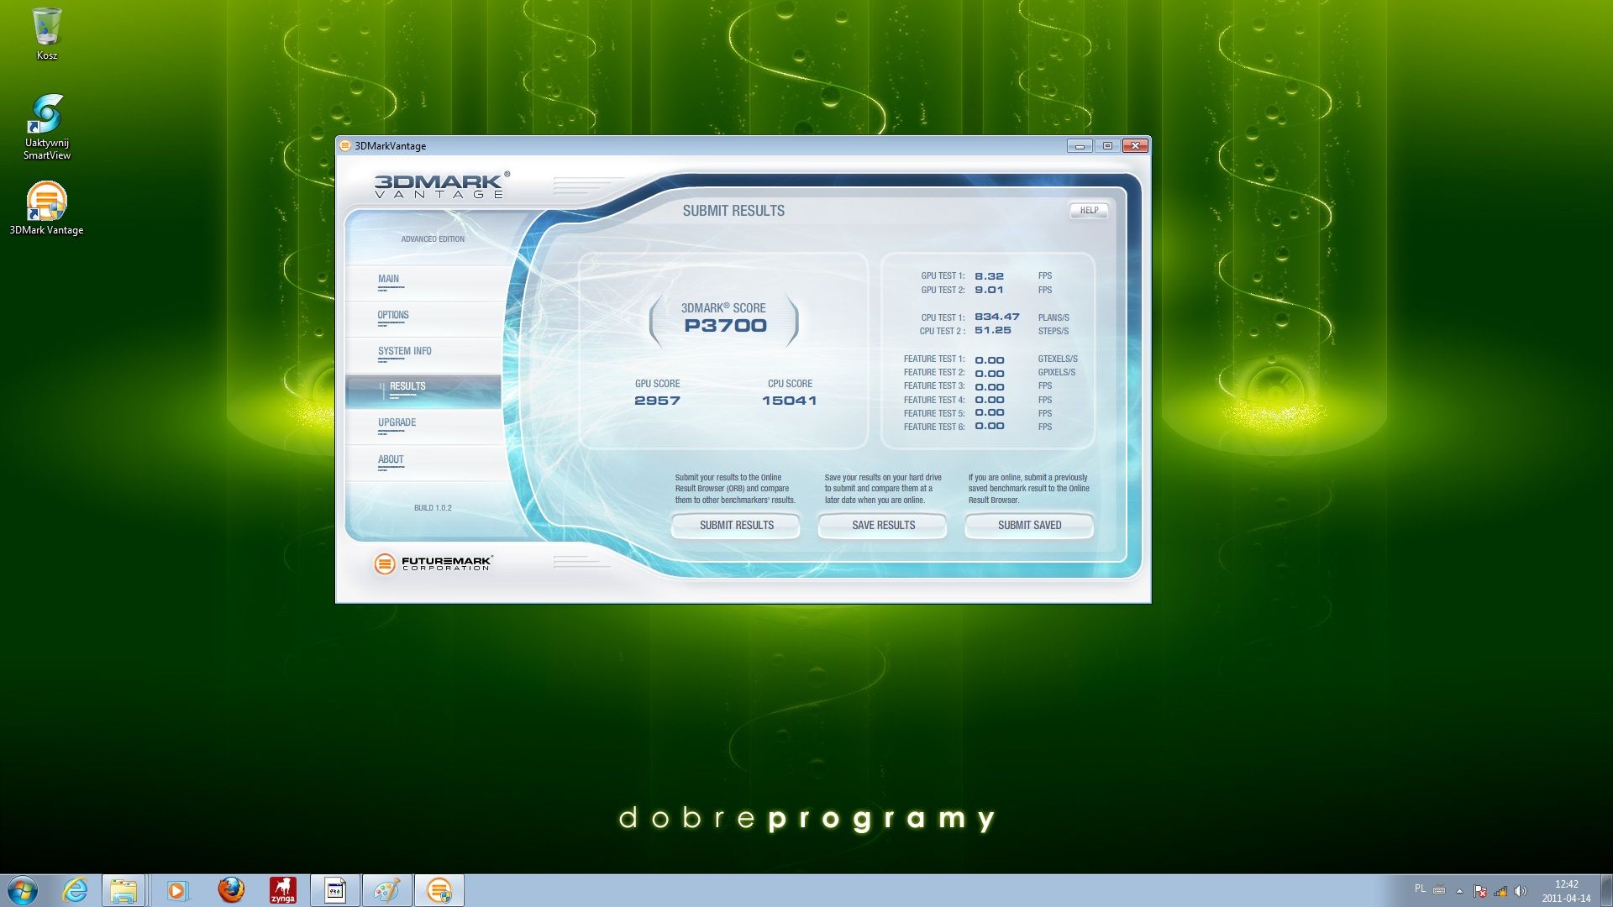Click the 3DMark Vantage taskbar button
Screen dimensions: 1613x907
[x=439, y=890]
